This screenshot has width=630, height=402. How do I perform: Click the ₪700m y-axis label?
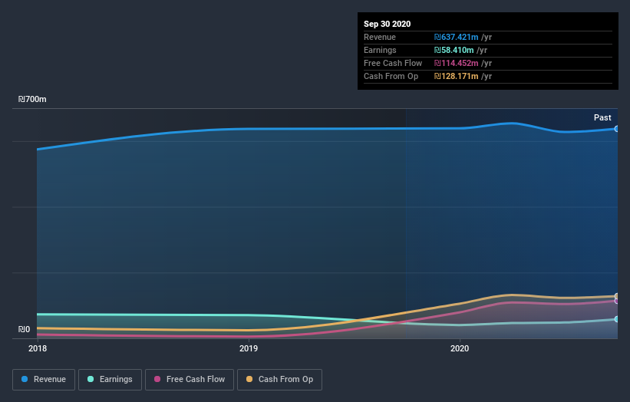coord(32,99)
